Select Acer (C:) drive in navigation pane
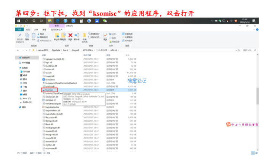This screenshot has width=274, height=161. pyautogui.click(x=25, y=98)
